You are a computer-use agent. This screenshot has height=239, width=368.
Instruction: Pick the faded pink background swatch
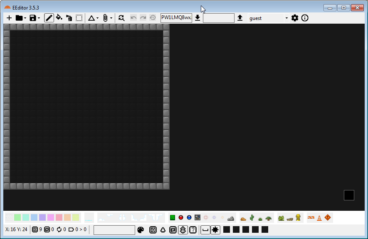coord(59,217)
